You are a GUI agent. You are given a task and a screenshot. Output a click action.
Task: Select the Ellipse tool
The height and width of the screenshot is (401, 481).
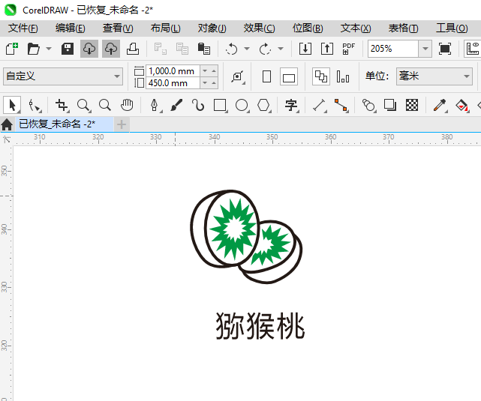(242, 106)
